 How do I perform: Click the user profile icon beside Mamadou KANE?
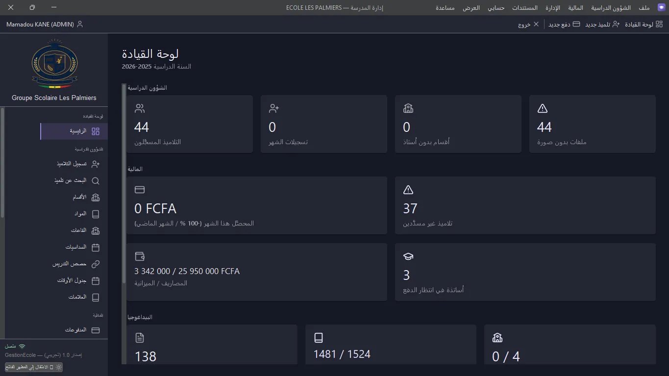[x=80, y=24]
